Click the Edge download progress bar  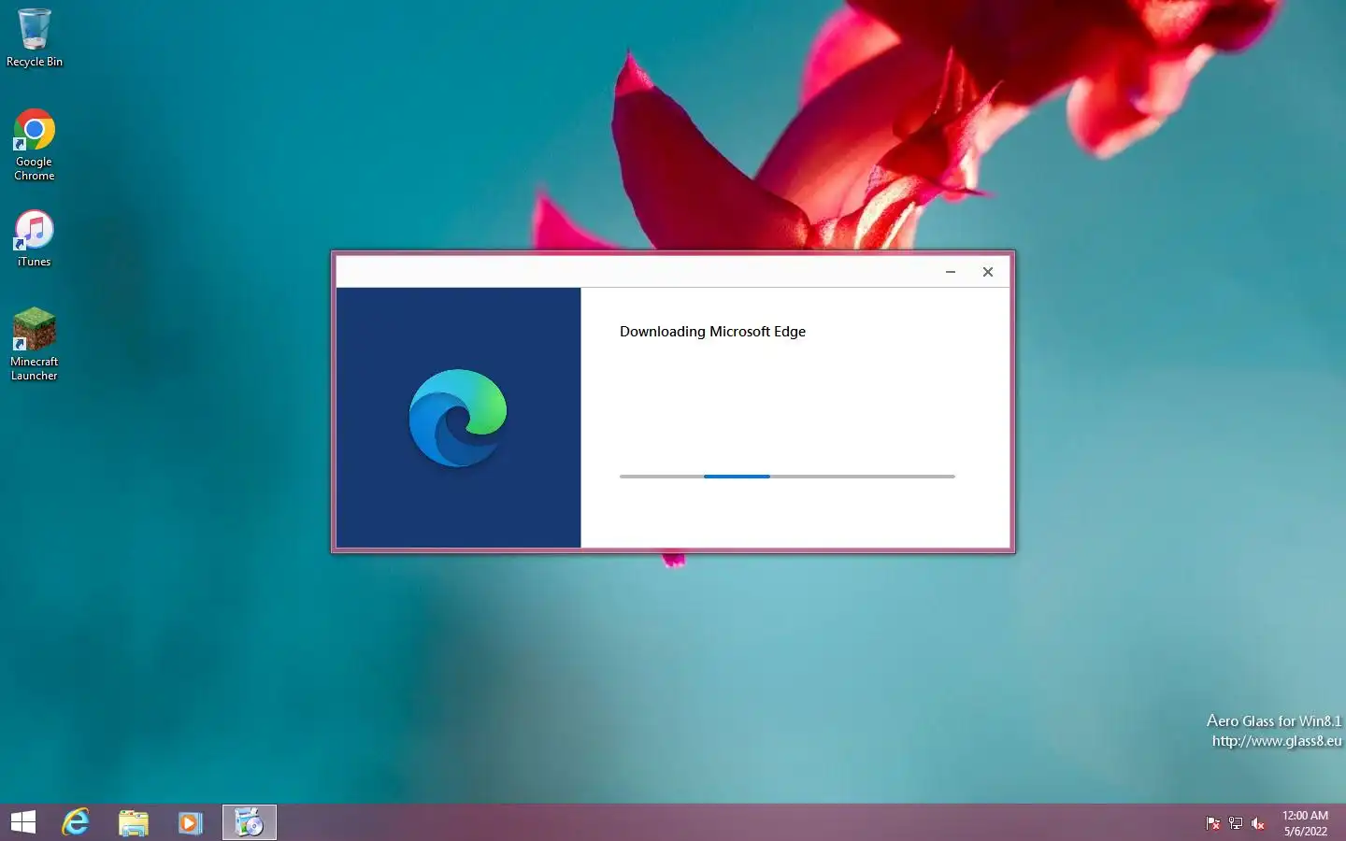tap(787, 477)
